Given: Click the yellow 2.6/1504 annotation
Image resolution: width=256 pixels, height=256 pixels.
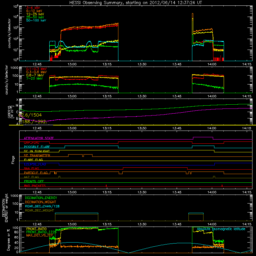Looking at the screenshot, I should [30, 115].
